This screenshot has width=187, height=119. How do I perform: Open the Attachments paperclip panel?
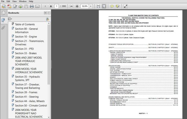point(3,28)
